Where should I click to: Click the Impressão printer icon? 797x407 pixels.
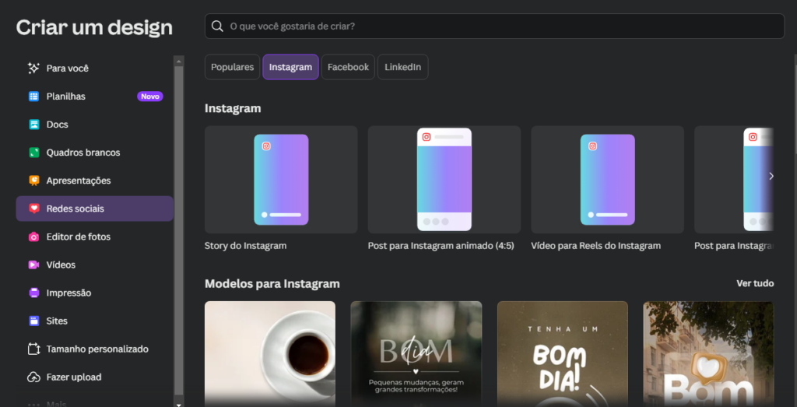pyautogui.click(x=33, y=293)
